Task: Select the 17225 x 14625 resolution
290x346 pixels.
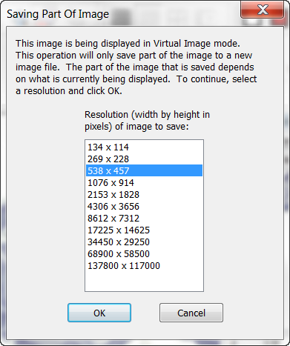Action: 144,230
